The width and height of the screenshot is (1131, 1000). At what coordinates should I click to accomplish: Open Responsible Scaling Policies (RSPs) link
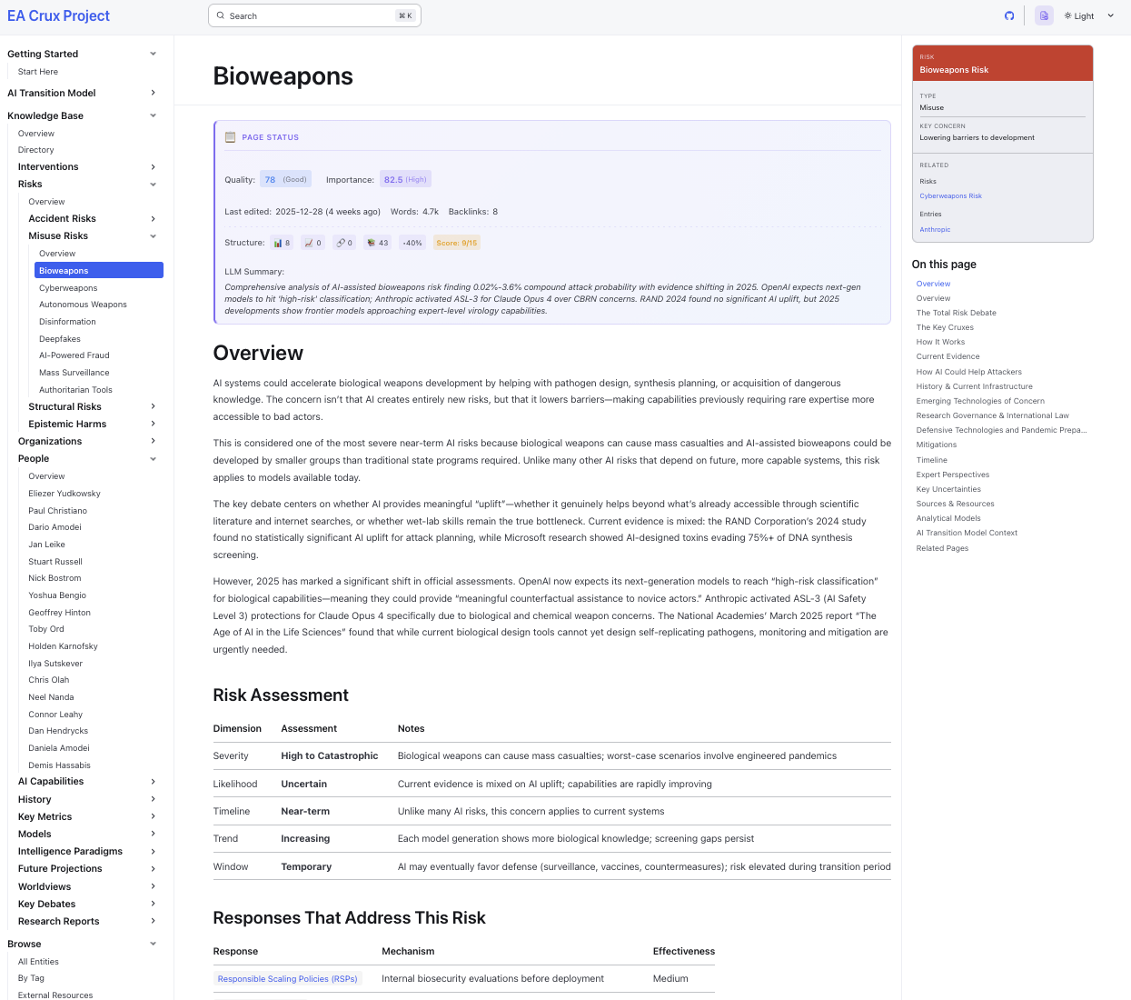[287, 979]
